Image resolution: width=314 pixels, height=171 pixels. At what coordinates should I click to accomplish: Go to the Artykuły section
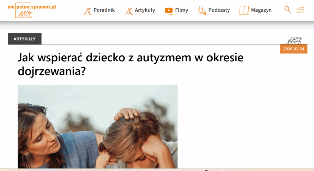click(x=145, y=10)
